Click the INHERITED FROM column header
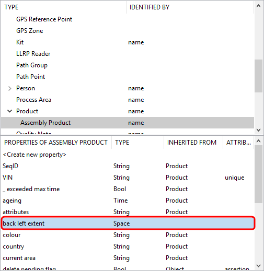The height and width of the screenshot is (271, 264). [x=193, y=143]
